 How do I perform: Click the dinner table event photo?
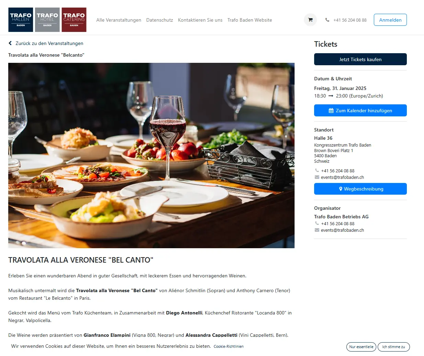(151, 156)
